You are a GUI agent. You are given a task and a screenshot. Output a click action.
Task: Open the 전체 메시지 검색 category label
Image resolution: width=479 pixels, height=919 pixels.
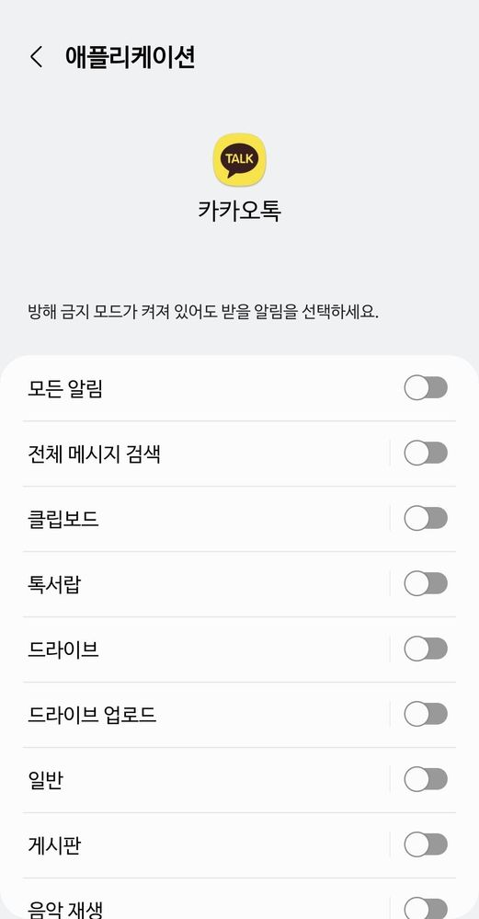[x=95, y=454]
